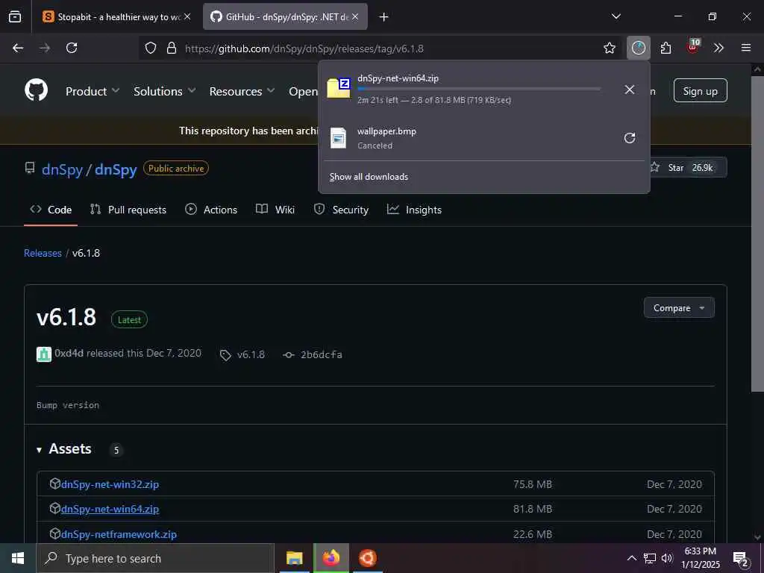Open the Actions tab

pos(211,210)
